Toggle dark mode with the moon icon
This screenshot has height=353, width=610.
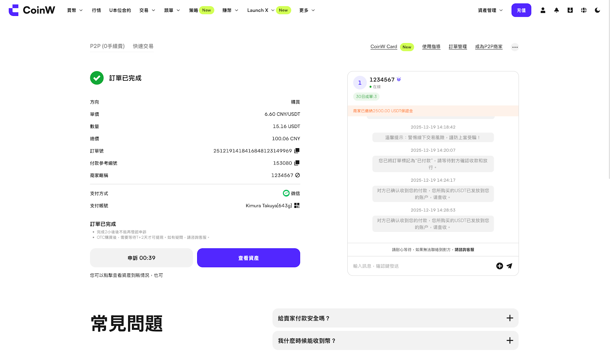point(597,10)
